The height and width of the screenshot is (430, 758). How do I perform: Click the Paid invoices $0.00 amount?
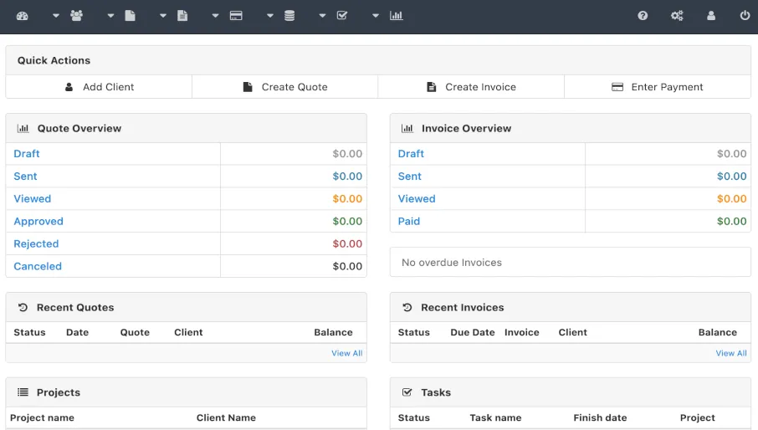point(731,222)
